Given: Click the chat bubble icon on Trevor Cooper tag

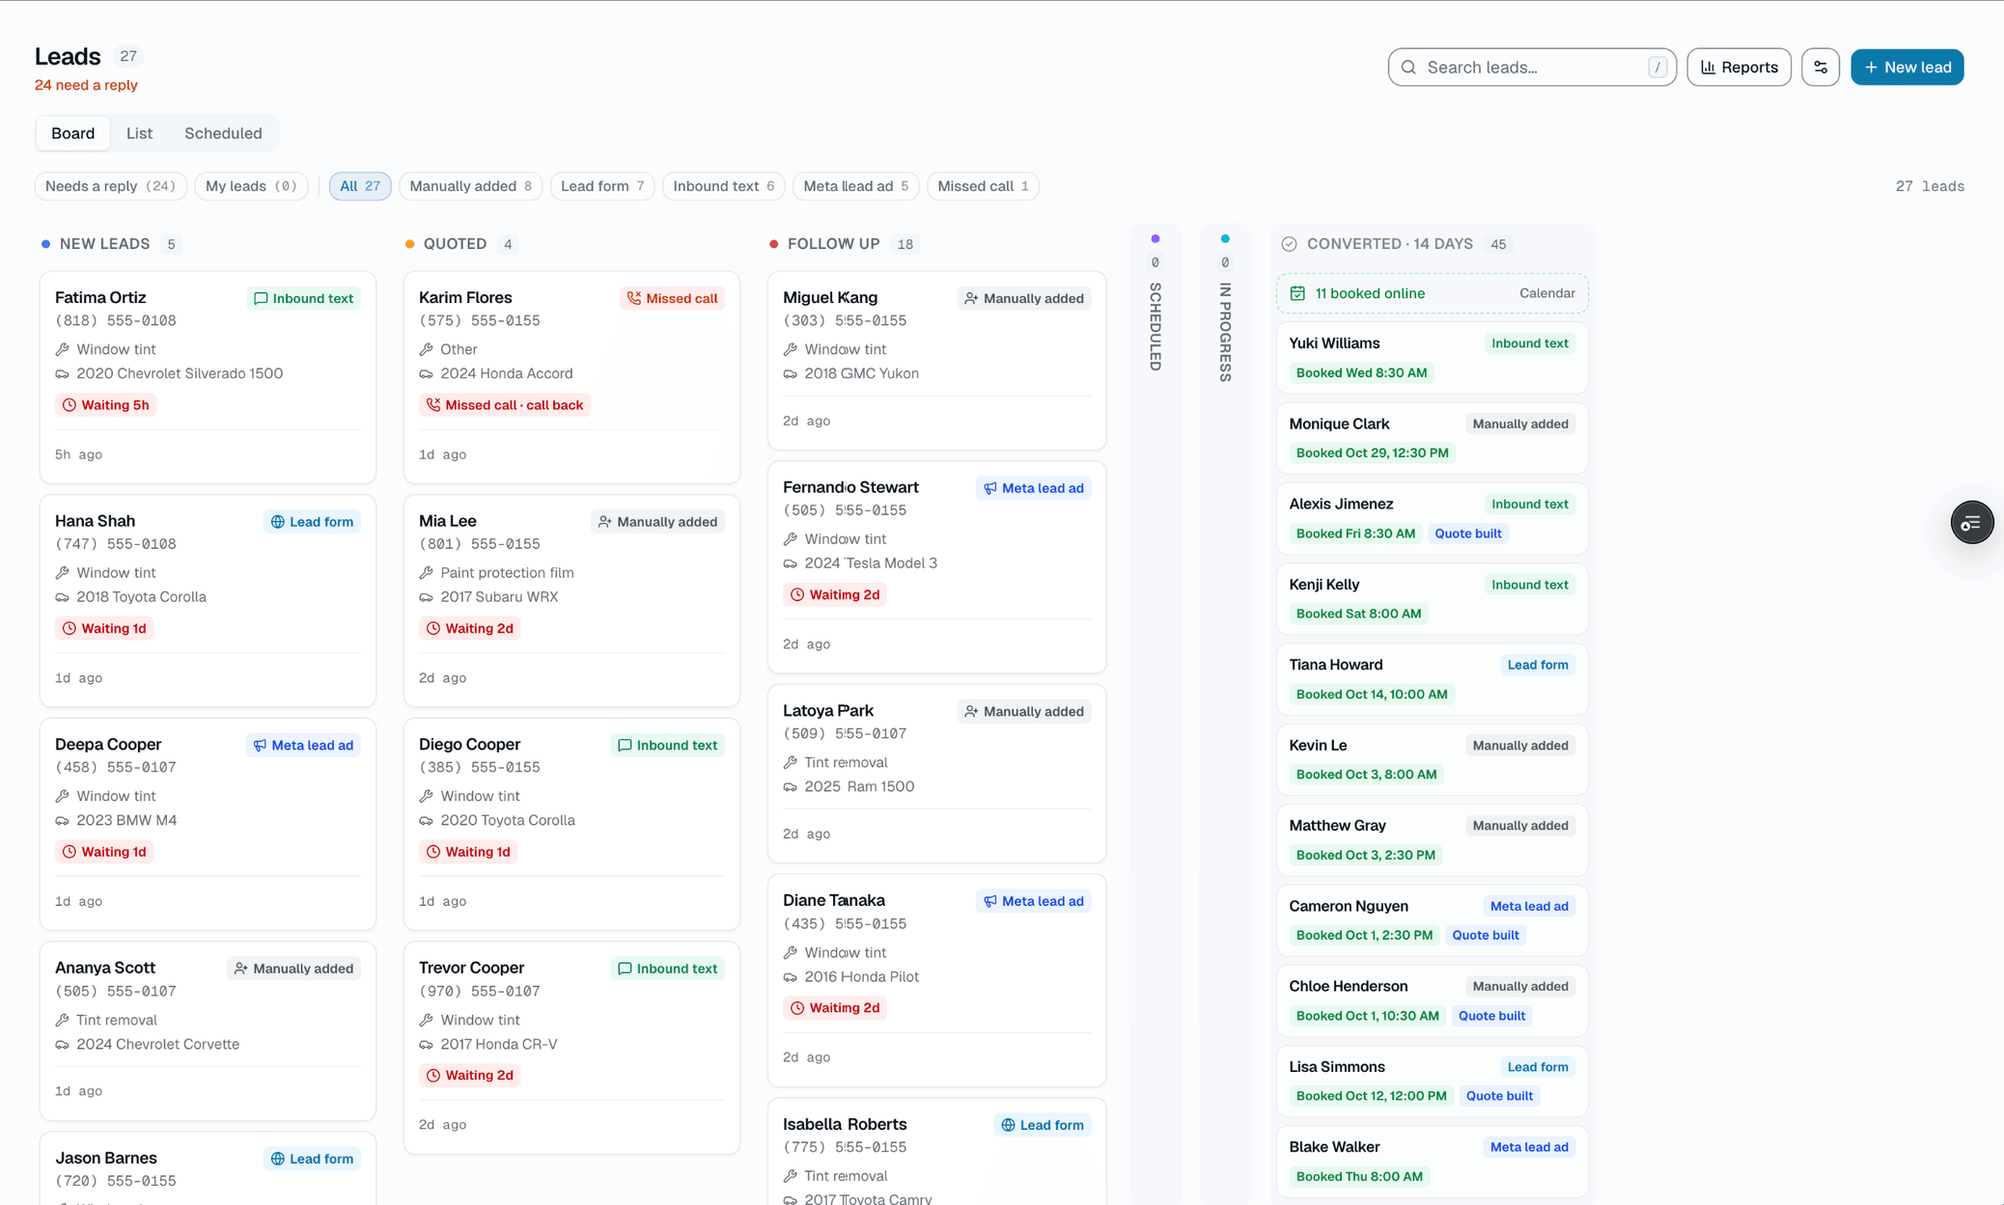Looking at the screenshot, I should [x=625, y=969].
